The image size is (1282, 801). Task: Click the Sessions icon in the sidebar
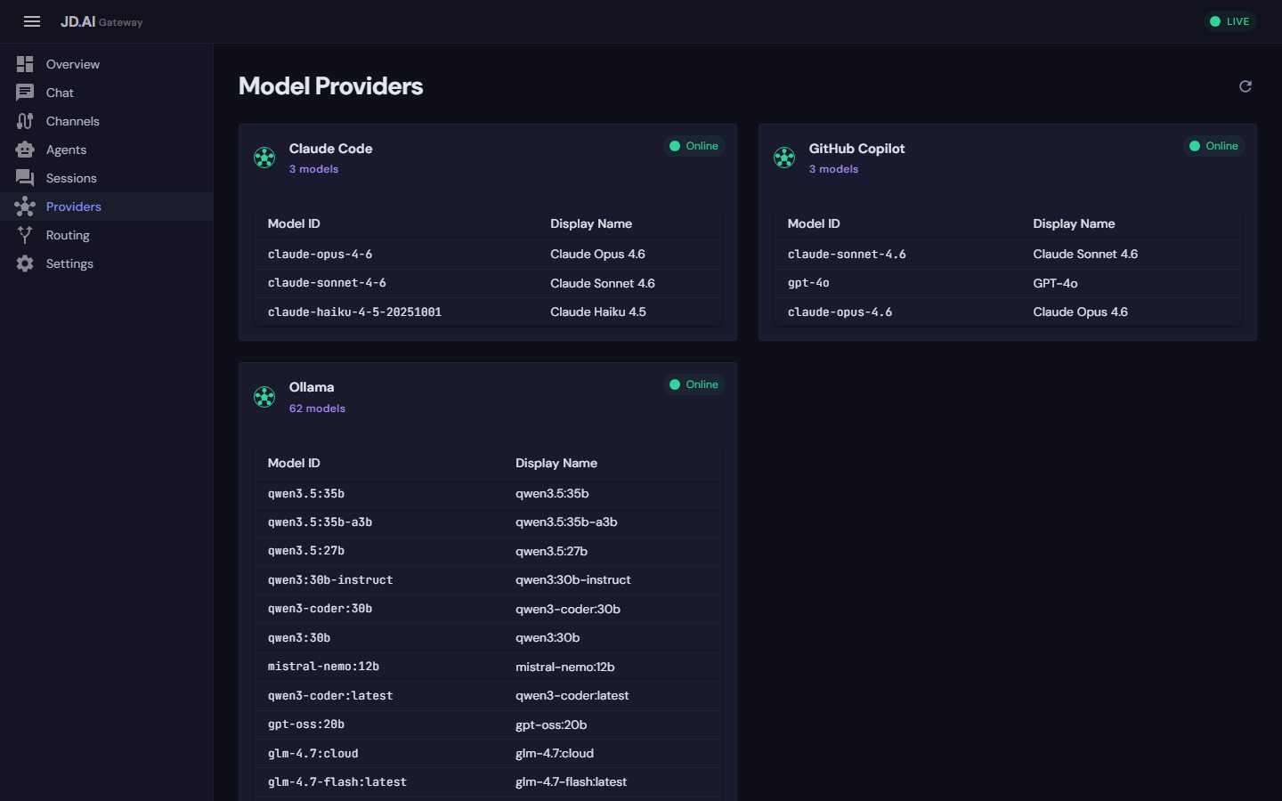click(x=25, y=177)
